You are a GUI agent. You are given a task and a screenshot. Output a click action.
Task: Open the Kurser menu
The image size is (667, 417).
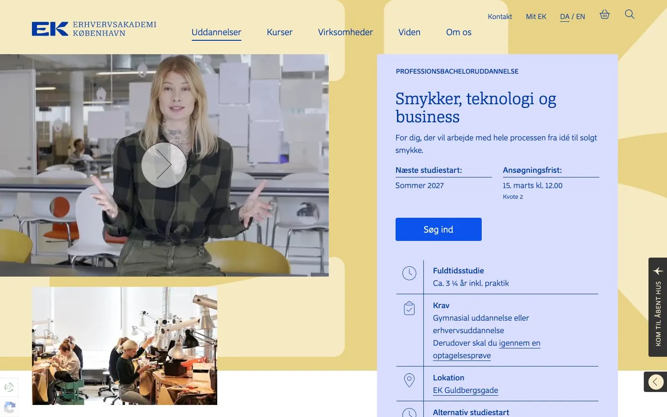(280, 32)
